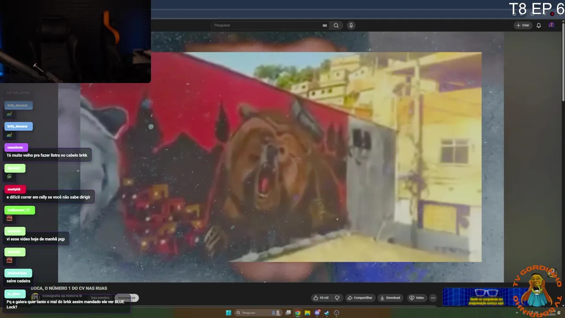Image resolution: width=565 pixels, height=318 pixels.
Task: Open the account avatar menu
Action: [x=551, y=25]
